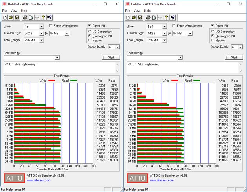
Task: Click Start button in left window
Action: (111, 57)
